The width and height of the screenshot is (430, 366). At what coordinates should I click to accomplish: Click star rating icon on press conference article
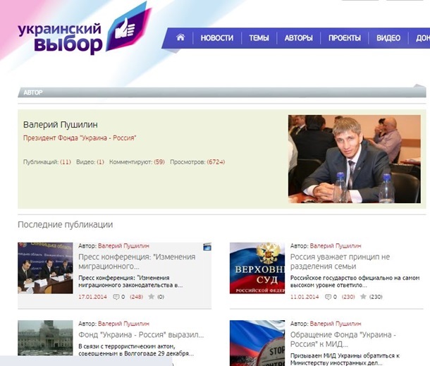tap(152, 297)
